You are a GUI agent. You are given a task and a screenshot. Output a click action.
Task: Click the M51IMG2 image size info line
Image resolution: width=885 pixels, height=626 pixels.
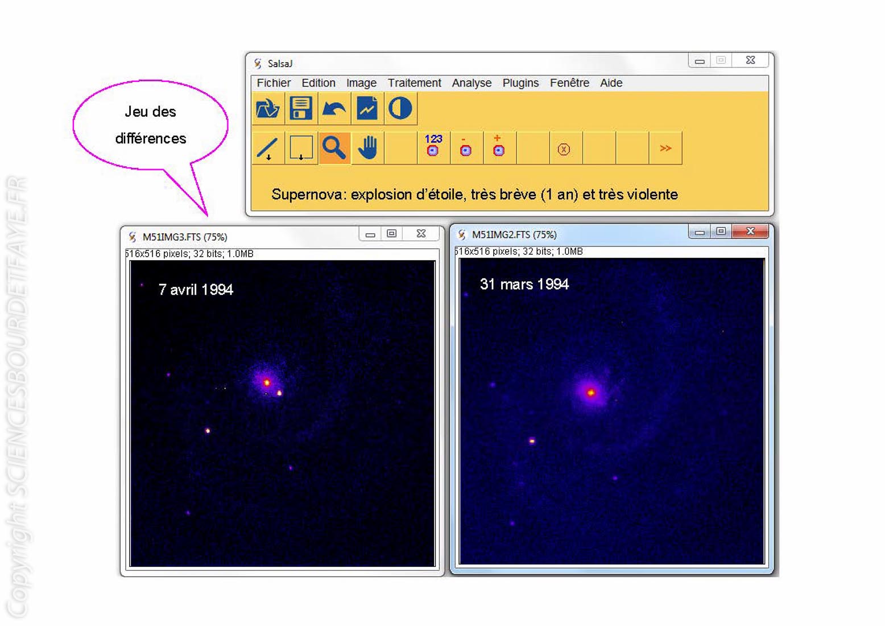tap(519, 252)
